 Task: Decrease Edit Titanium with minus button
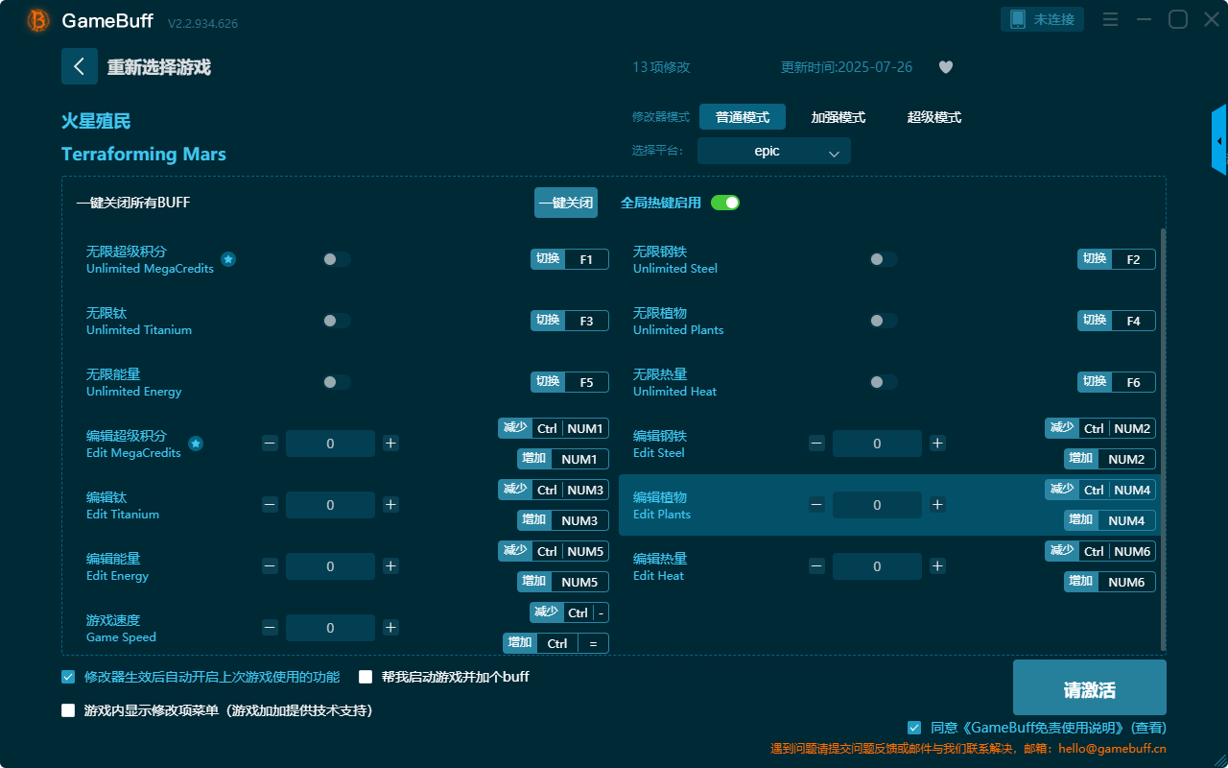pyautogui.click(x=270, y=505)
